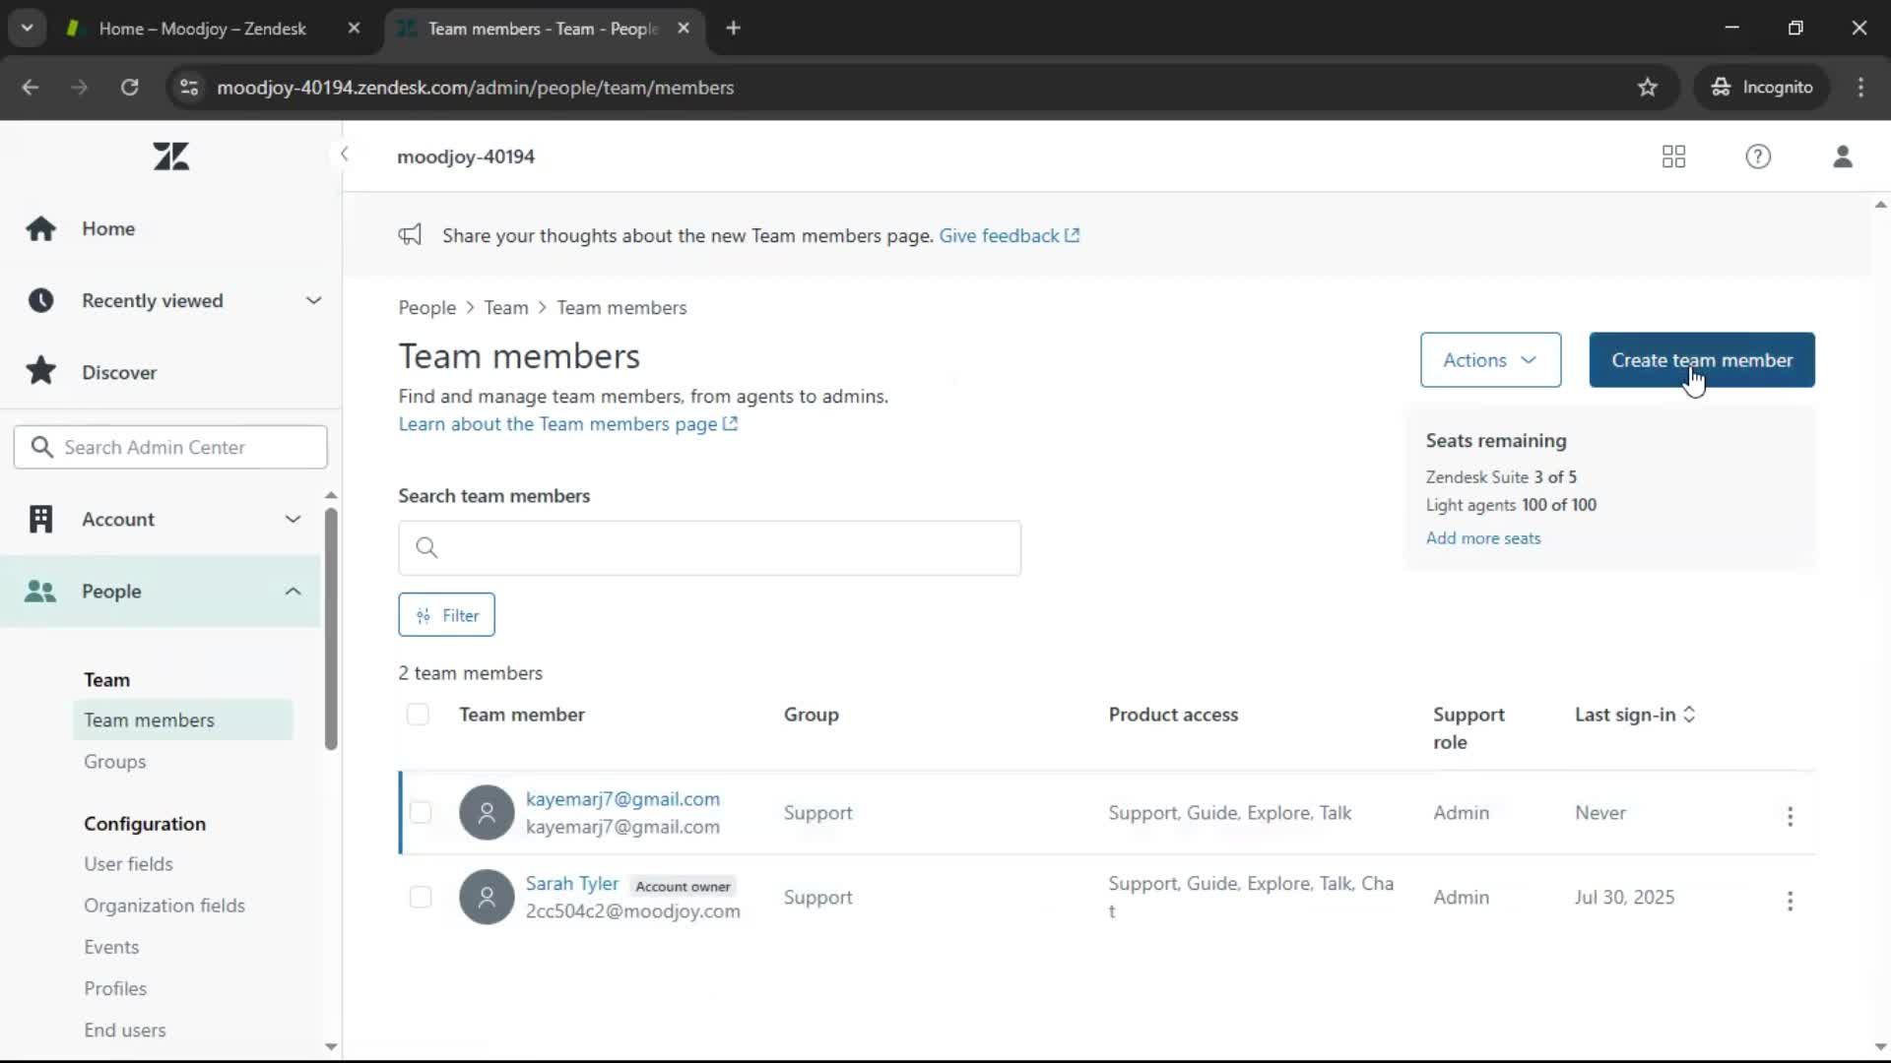Click the People group icon
Viewport: 1891px width, 1063px height.
pos(40,591)
